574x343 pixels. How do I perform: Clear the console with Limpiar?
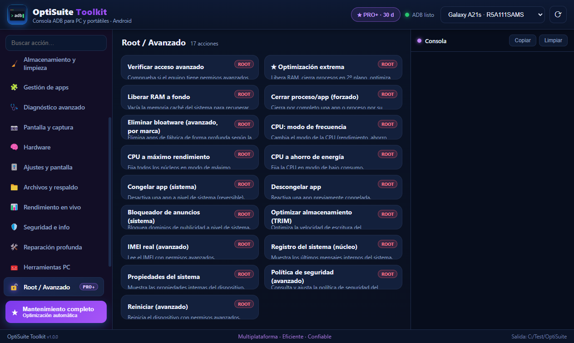coord(553,40)
